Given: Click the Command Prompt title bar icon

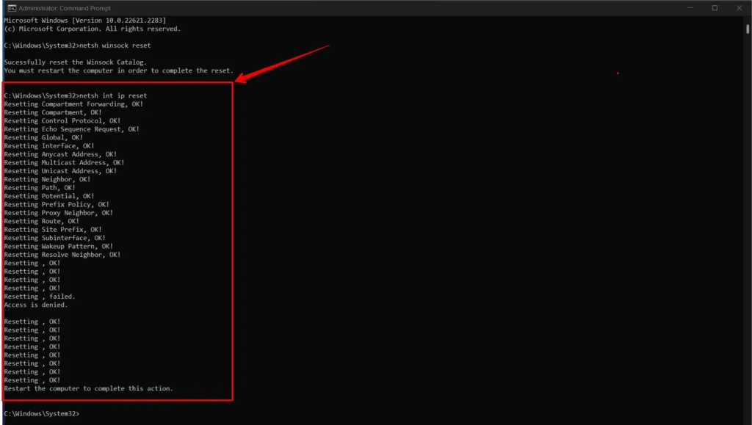Looking at the screenshot, I should tap(12, 8).
